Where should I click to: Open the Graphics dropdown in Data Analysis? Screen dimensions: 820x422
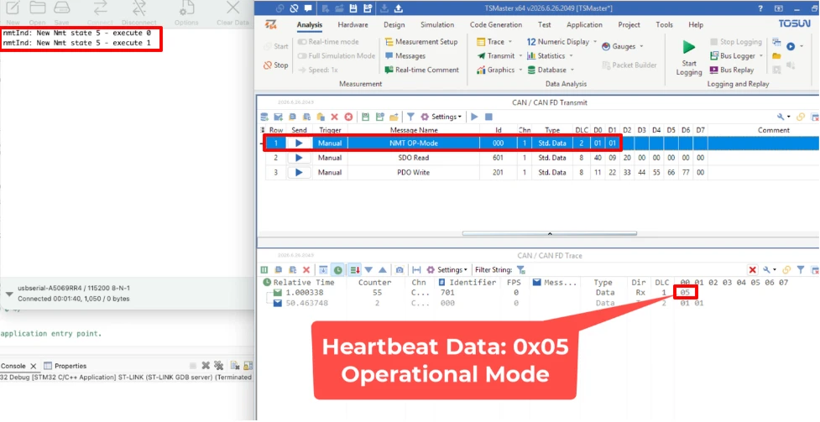pos(520,70)
